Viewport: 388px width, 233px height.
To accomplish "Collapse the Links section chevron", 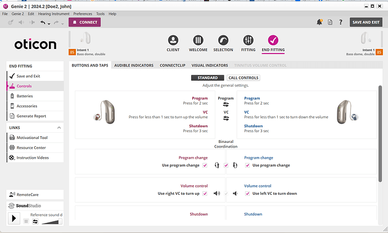I will pyautogui.click(x=59, y=128).
